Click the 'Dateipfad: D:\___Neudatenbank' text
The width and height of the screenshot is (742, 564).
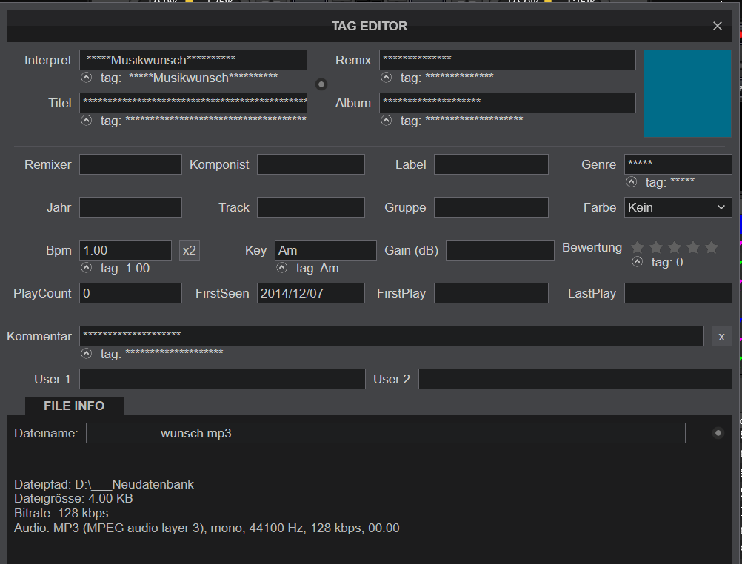click(104, 484)
